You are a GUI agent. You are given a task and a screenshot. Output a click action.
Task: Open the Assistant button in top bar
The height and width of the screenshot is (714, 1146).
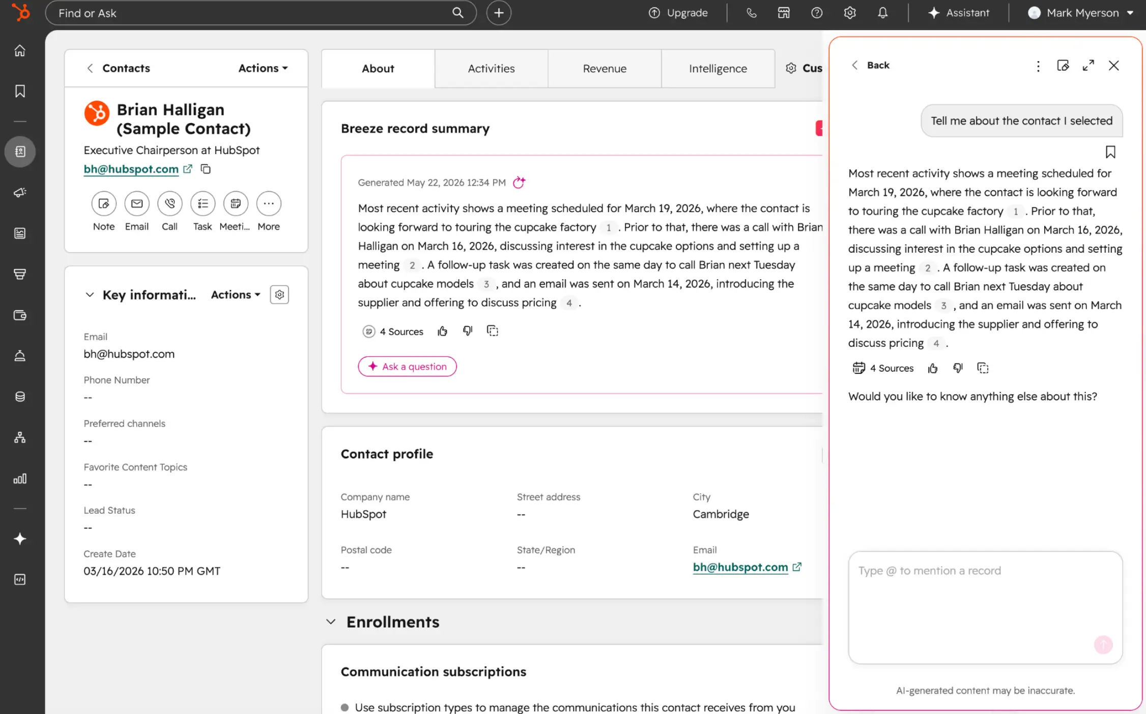click(x=958, y=13)
